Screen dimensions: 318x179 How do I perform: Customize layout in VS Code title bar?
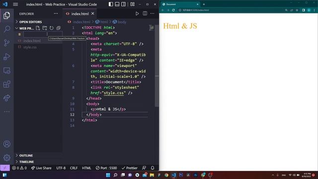coord(133,4)
